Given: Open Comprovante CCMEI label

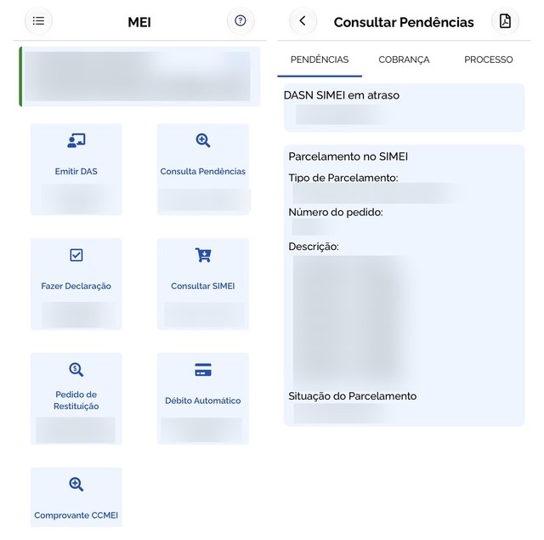Looking at the screenshot, I should (76, 515).
